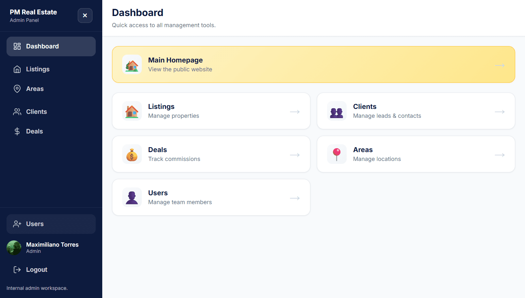Click the Clients people icon in sidebar
The image size is (525, 298).
[x=17, y=112]
